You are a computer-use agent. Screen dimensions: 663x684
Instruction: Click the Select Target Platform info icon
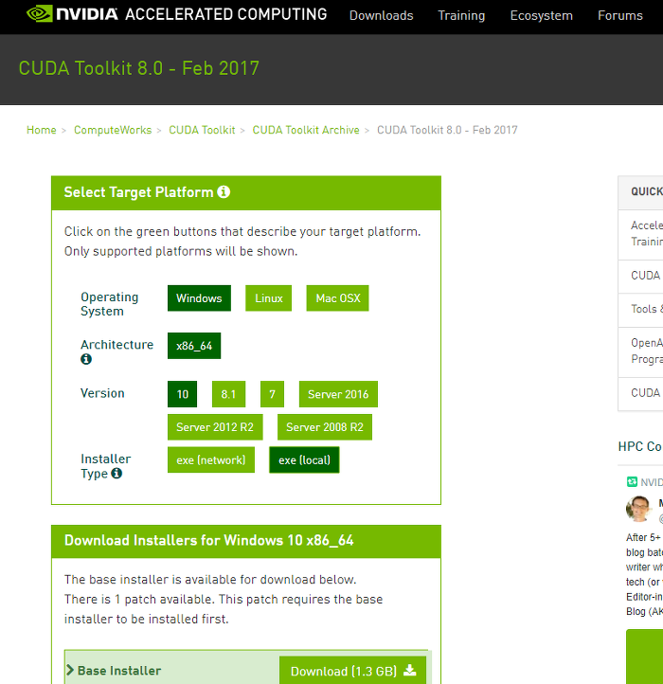tap(224, 192)
